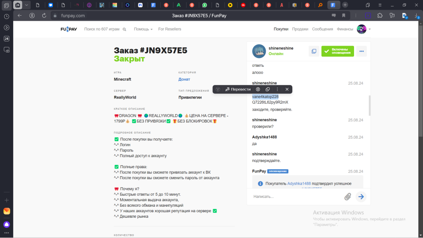Image resolution: width=423 pixels, height=238 pixels.
Task: Open the FunPay logo homepage link
Action: pyautogui.click(x=69, y=29)
